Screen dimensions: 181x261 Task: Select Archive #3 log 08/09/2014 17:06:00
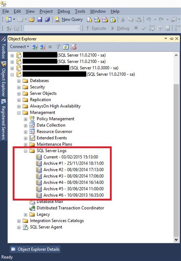[x=73, y=176]
